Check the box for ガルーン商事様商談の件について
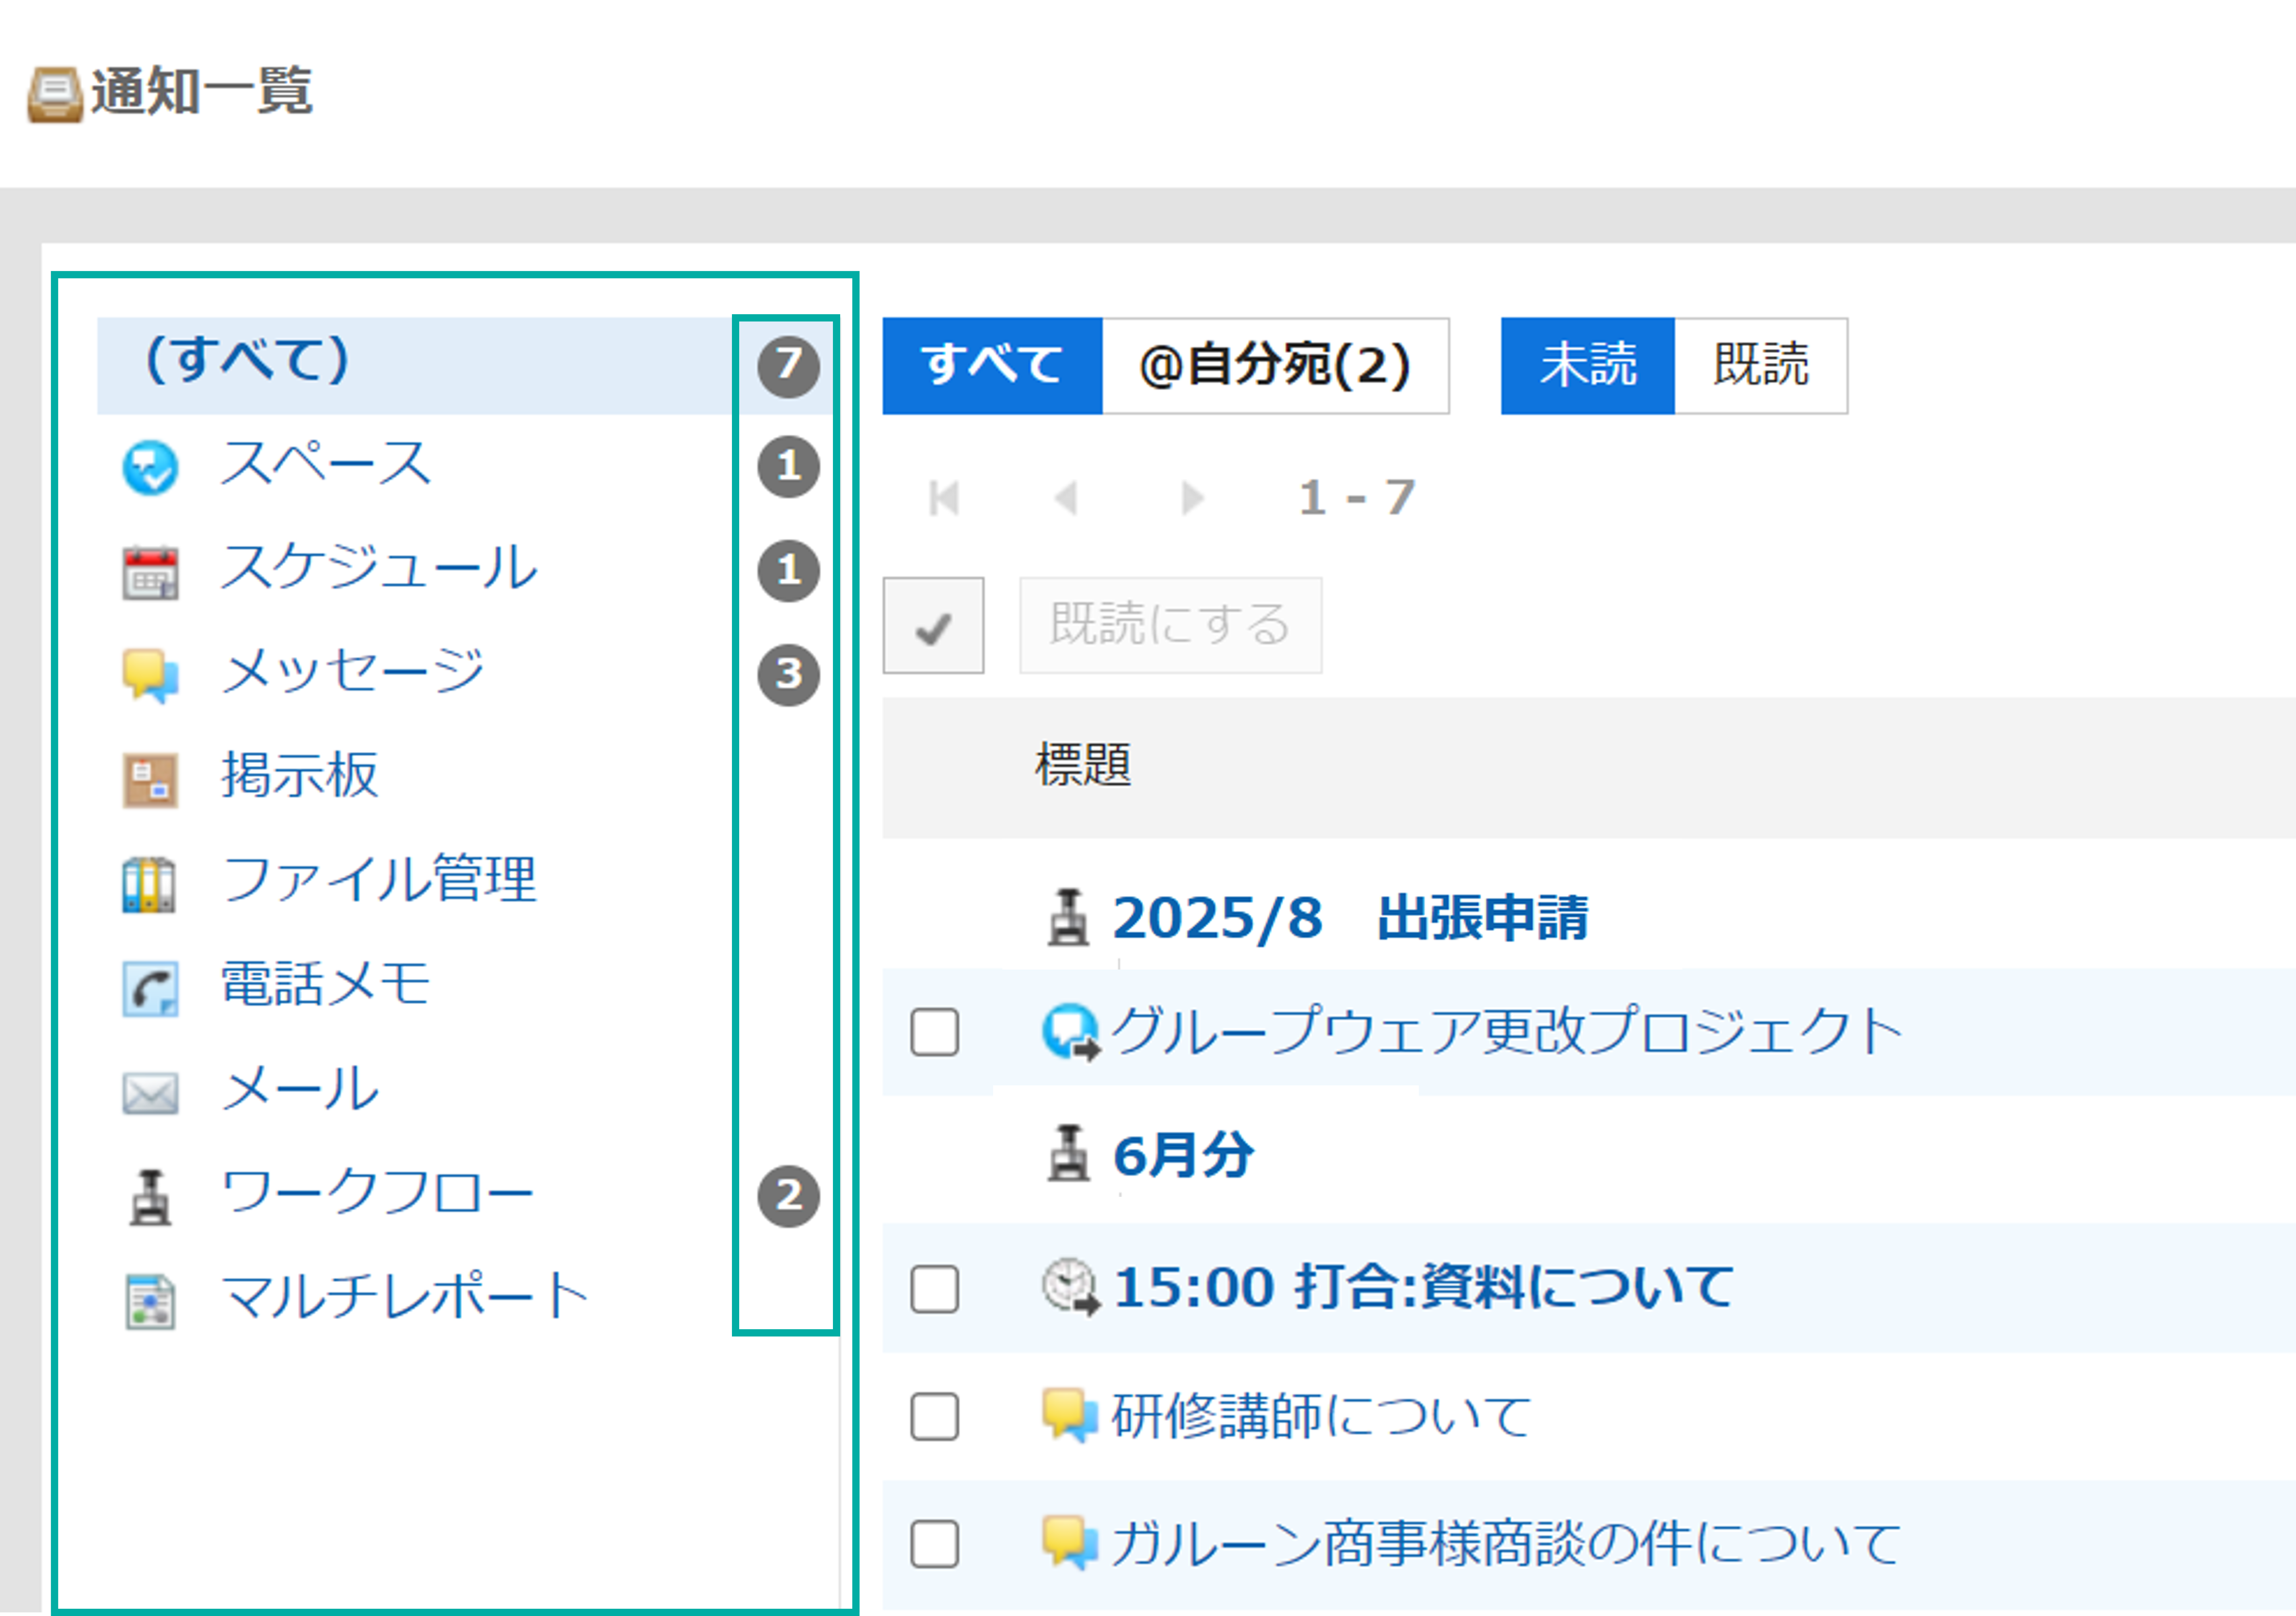 [935, 1544]
